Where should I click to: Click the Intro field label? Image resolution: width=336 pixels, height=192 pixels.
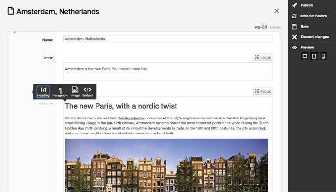(x=48, y=58)
